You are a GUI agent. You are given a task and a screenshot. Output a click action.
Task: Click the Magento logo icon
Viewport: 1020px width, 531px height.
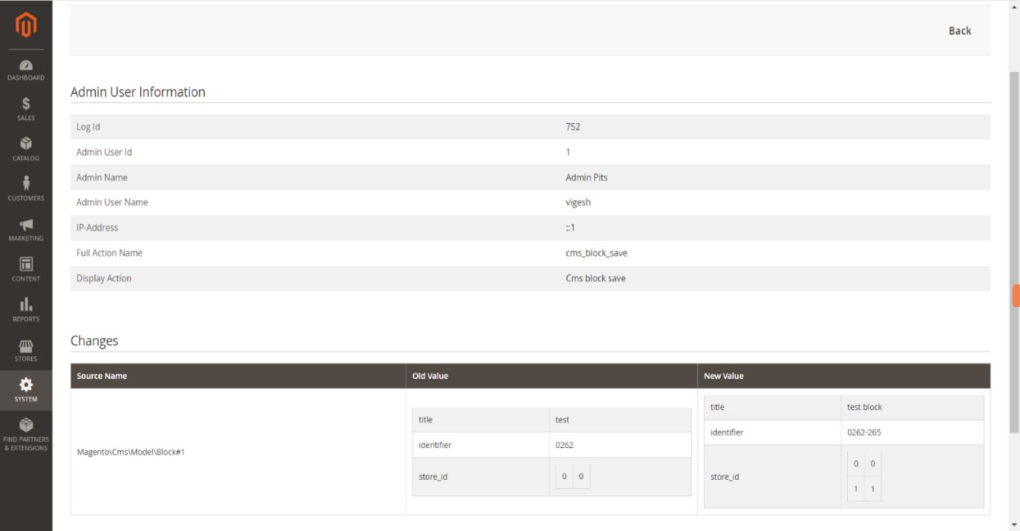click(x=26, y=25)
